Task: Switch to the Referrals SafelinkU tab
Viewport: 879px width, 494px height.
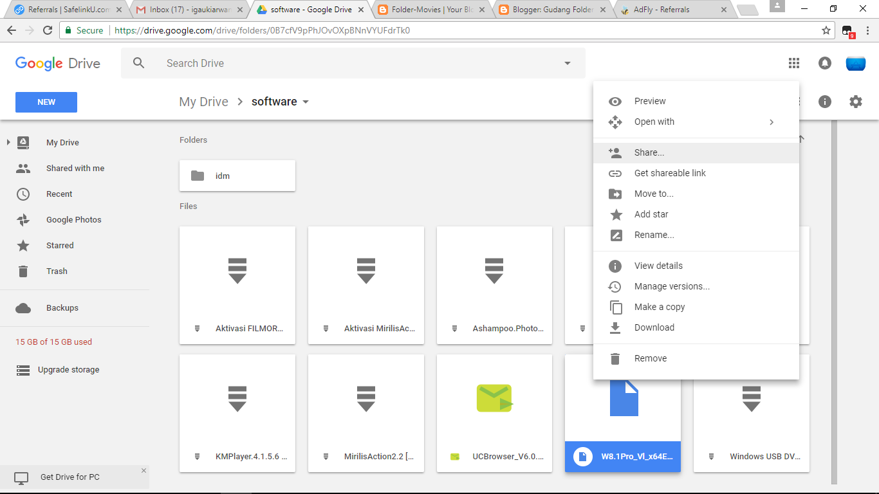Action: (x=67, y=10)
